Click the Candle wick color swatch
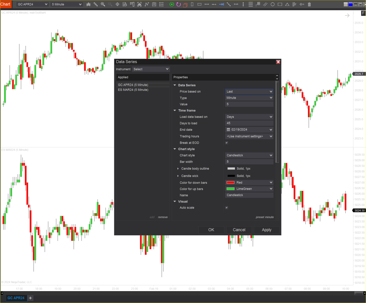Screen dimensions: 366x303 231,176
